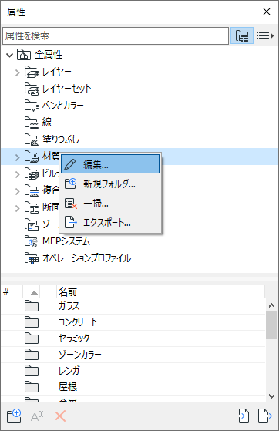Select the オペレーションプロファイル folder icon
The image size is (279, 431).
[32, 258]
